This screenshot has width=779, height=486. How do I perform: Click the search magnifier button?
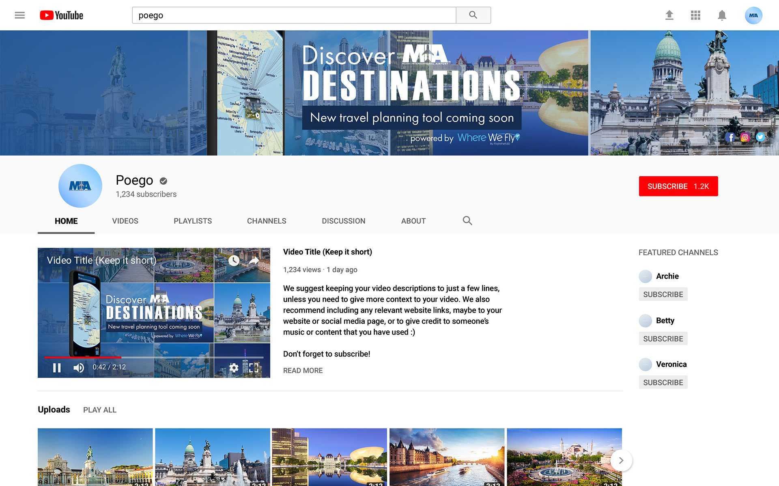click(x=473, y=15)
